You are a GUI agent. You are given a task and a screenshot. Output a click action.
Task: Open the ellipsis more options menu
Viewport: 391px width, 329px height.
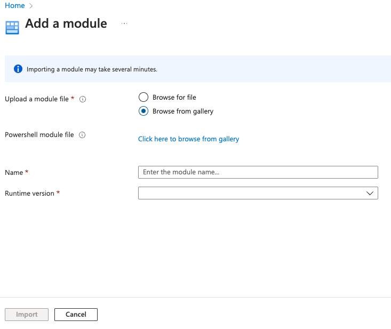(124, 24)
